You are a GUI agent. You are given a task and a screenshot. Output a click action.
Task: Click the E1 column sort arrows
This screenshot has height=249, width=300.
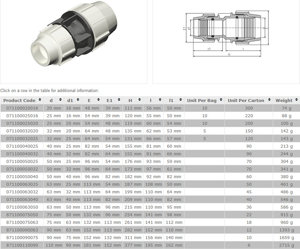119,100
